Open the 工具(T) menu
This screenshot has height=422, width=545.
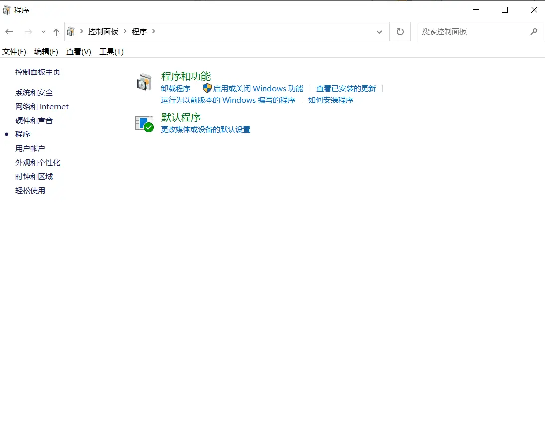pos(111,52)
